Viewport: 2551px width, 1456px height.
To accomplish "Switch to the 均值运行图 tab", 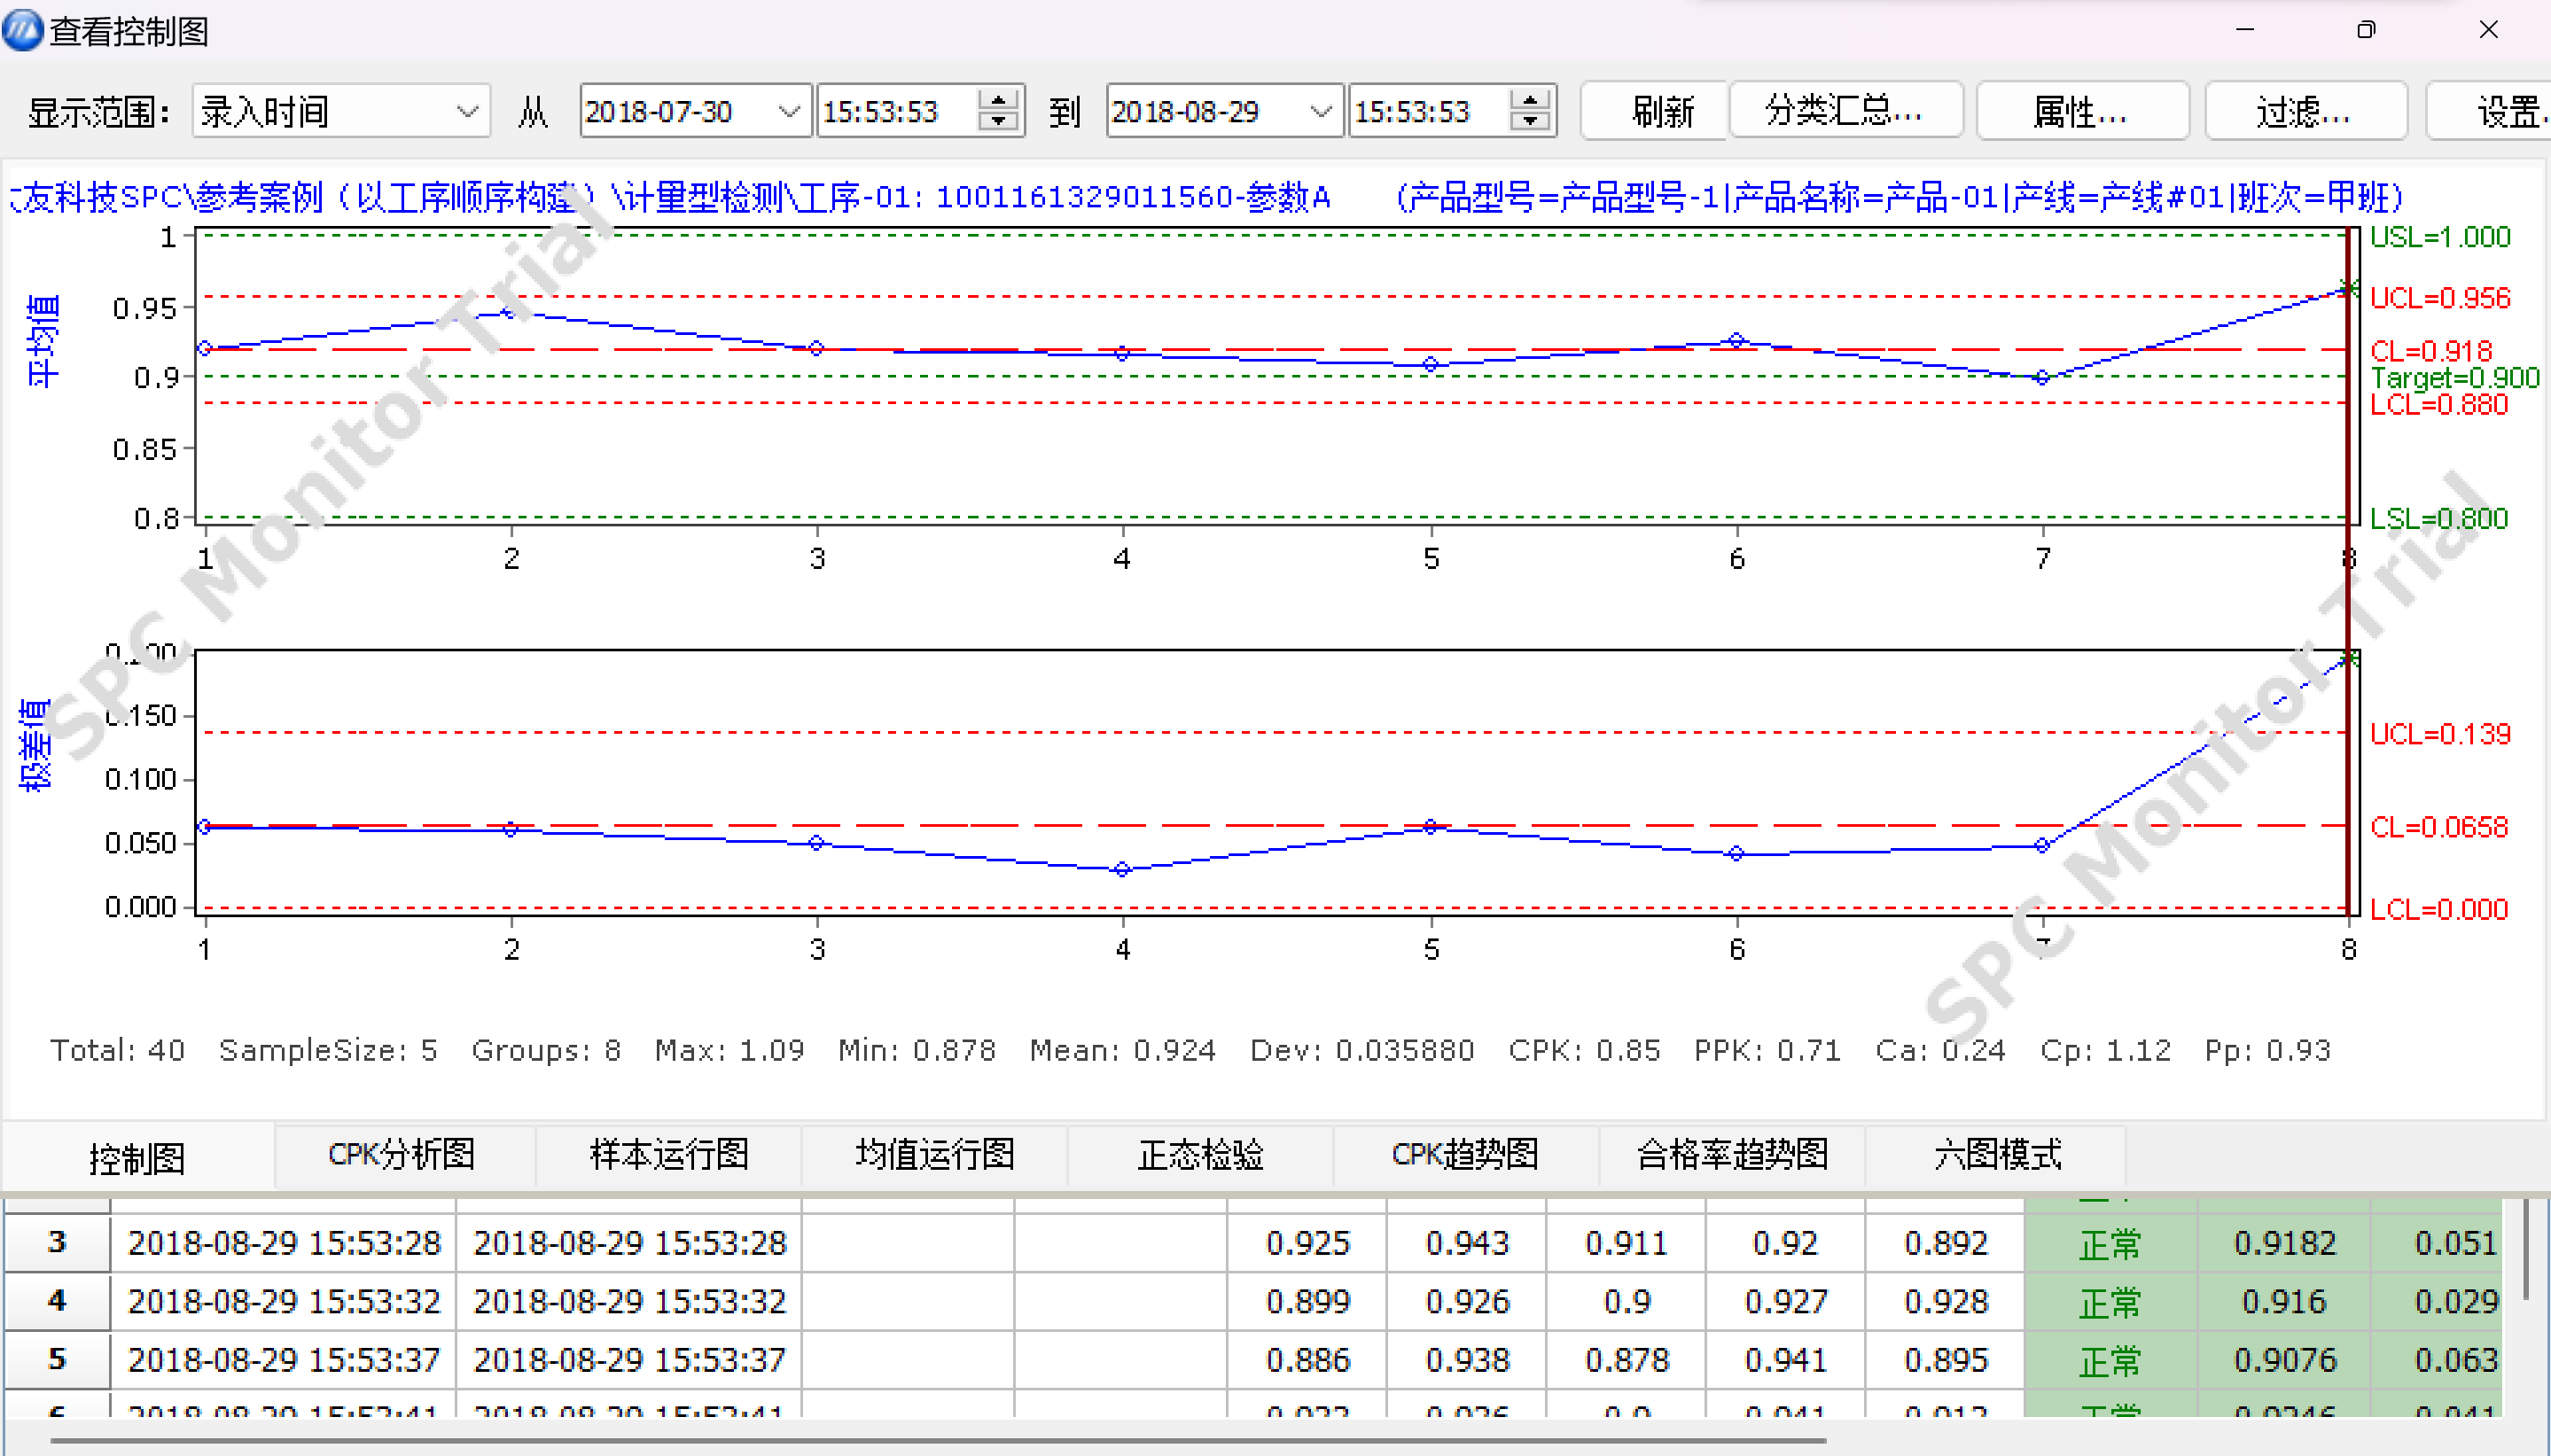I will pyautogui.click(x=933, y=1155).
